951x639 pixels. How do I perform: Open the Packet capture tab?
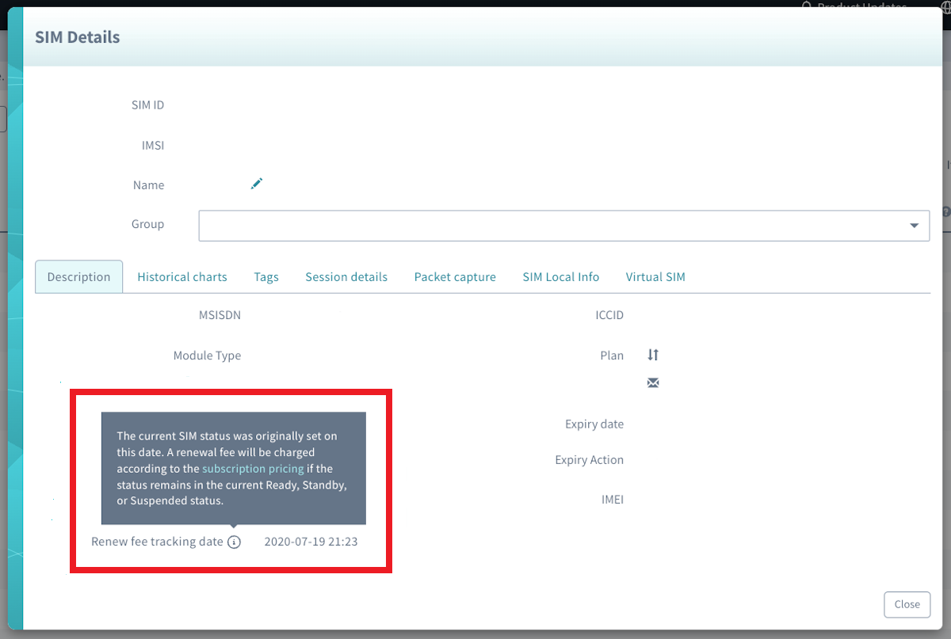click(455, 276)
